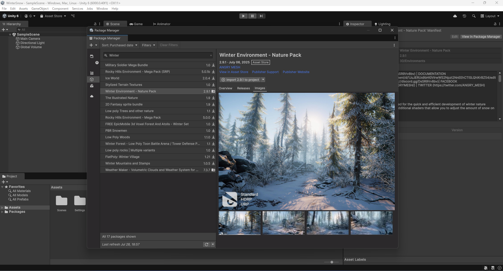Select the My Assets cube icon in the sidebar
This screenshot has width=503, height=271.
tap(92, 79)
